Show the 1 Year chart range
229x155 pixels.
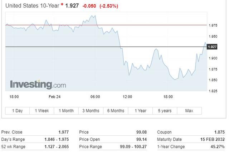click(141, 111)
